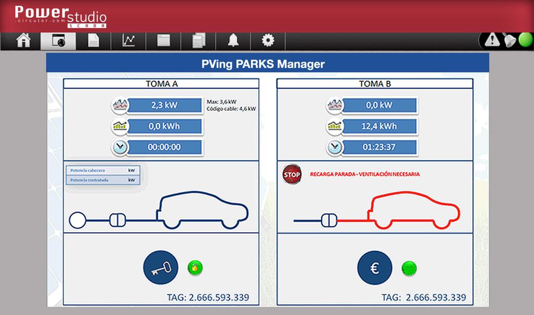This screenshot has height=315, width=534.
Task: Click the PVing PARKS Manager title
Action: [263, 64]
